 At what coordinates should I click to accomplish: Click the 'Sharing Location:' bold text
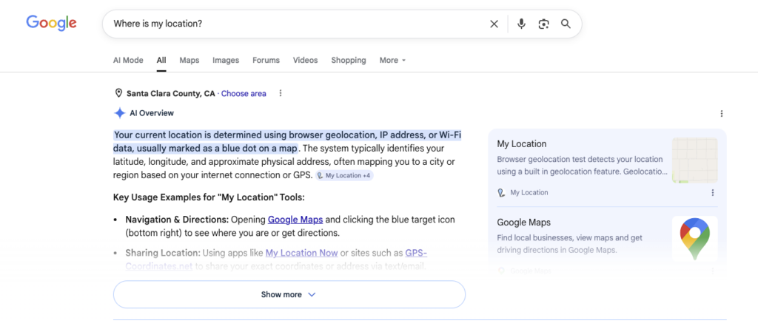(163, 253)
